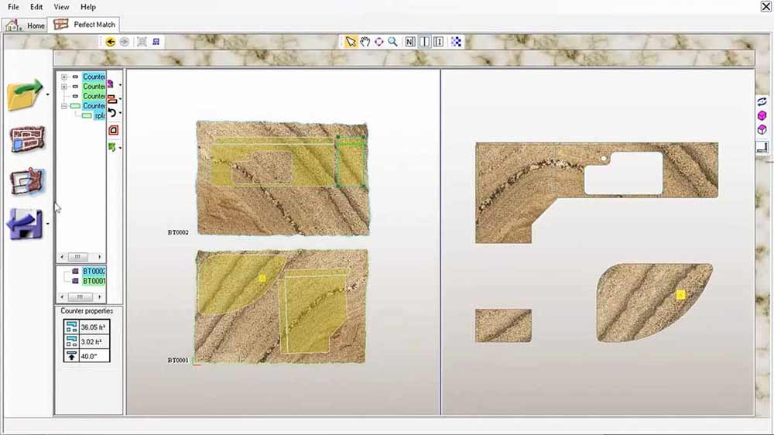Open the File menu
This screenshot has height=435, width=774.
coord(13,7)
